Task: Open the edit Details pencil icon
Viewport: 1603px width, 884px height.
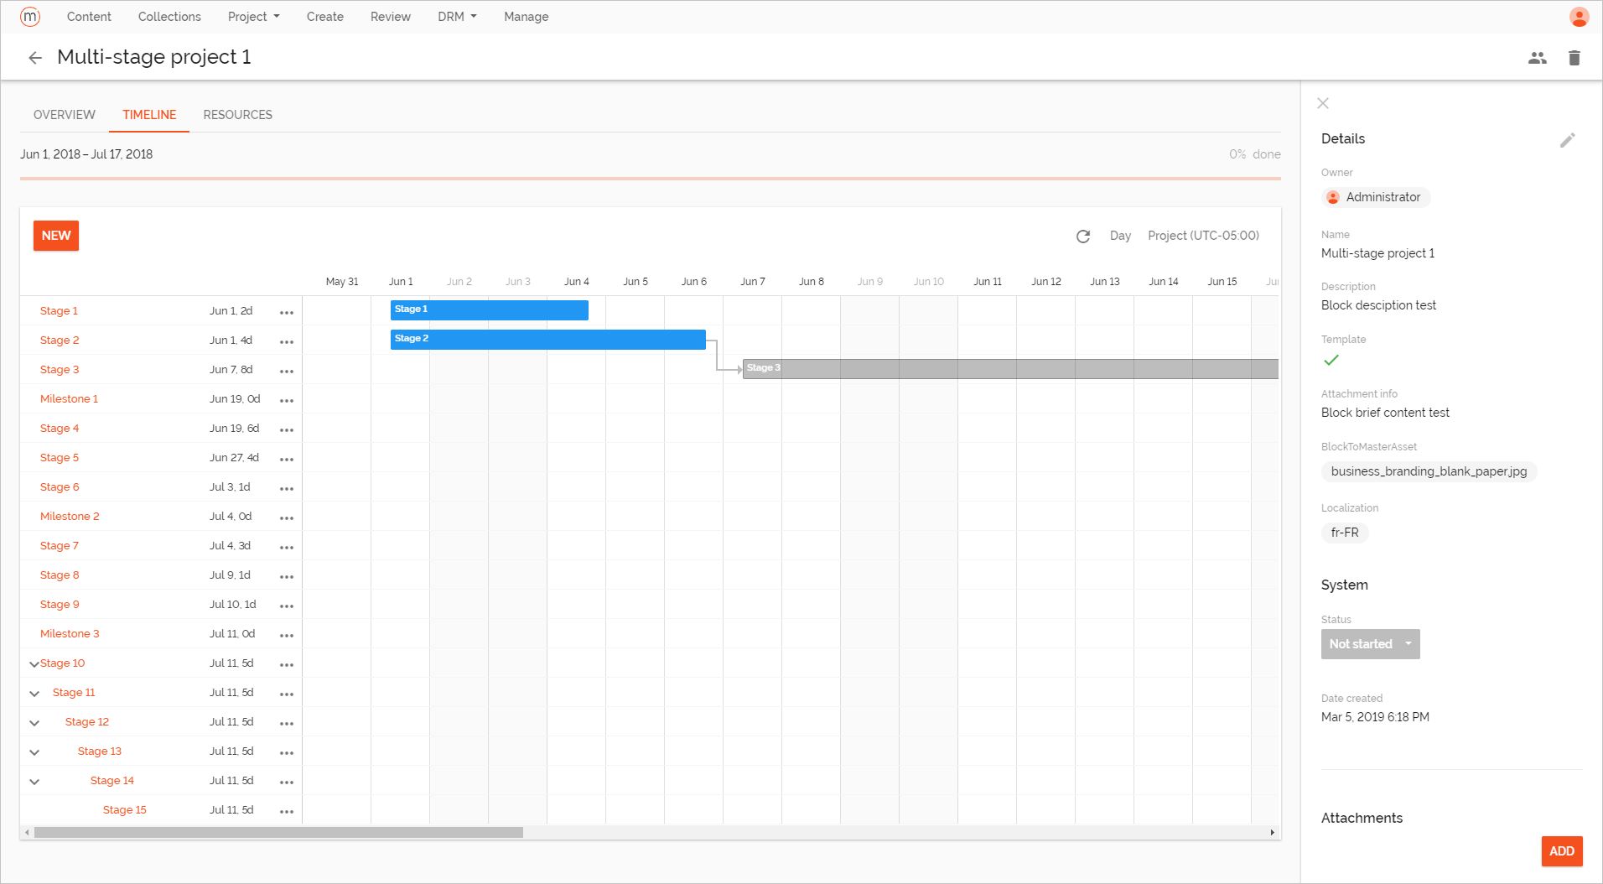Action: [x=1568, y=140]
